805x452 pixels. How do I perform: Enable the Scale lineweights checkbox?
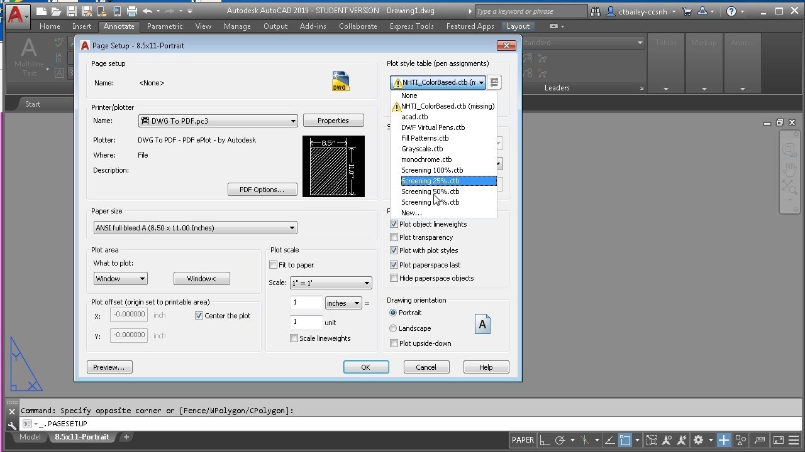294,338
